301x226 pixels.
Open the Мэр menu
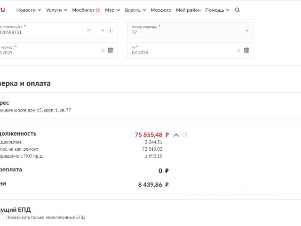[112, 10]
